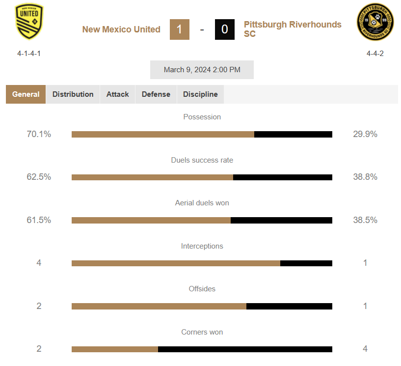The image size is (401, 366).
Task: Click the March 9, 2024 match date box
Action: tap(202, 70)
